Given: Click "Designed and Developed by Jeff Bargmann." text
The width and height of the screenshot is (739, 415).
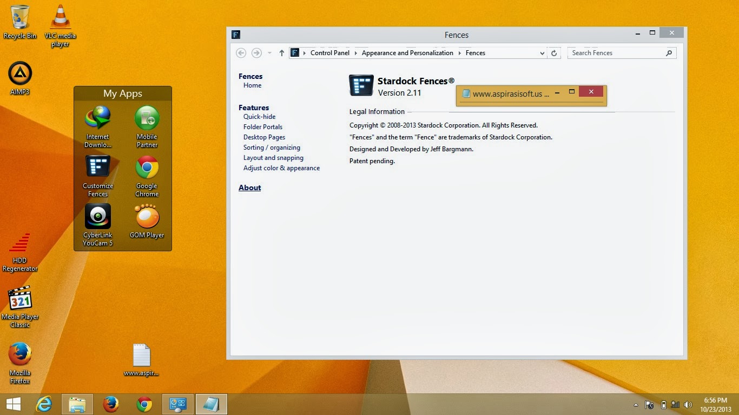Looking at the screenshot, I should click(411, 149).
